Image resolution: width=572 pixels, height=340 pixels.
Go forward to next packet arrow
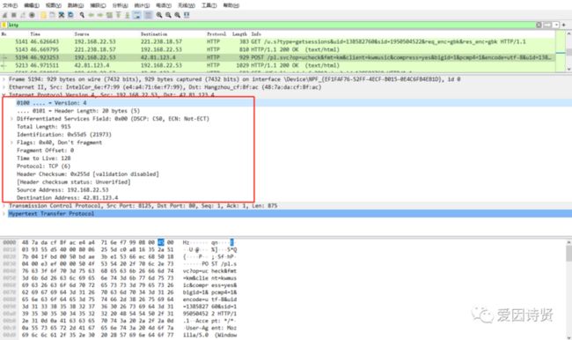[x=100, y=15]
